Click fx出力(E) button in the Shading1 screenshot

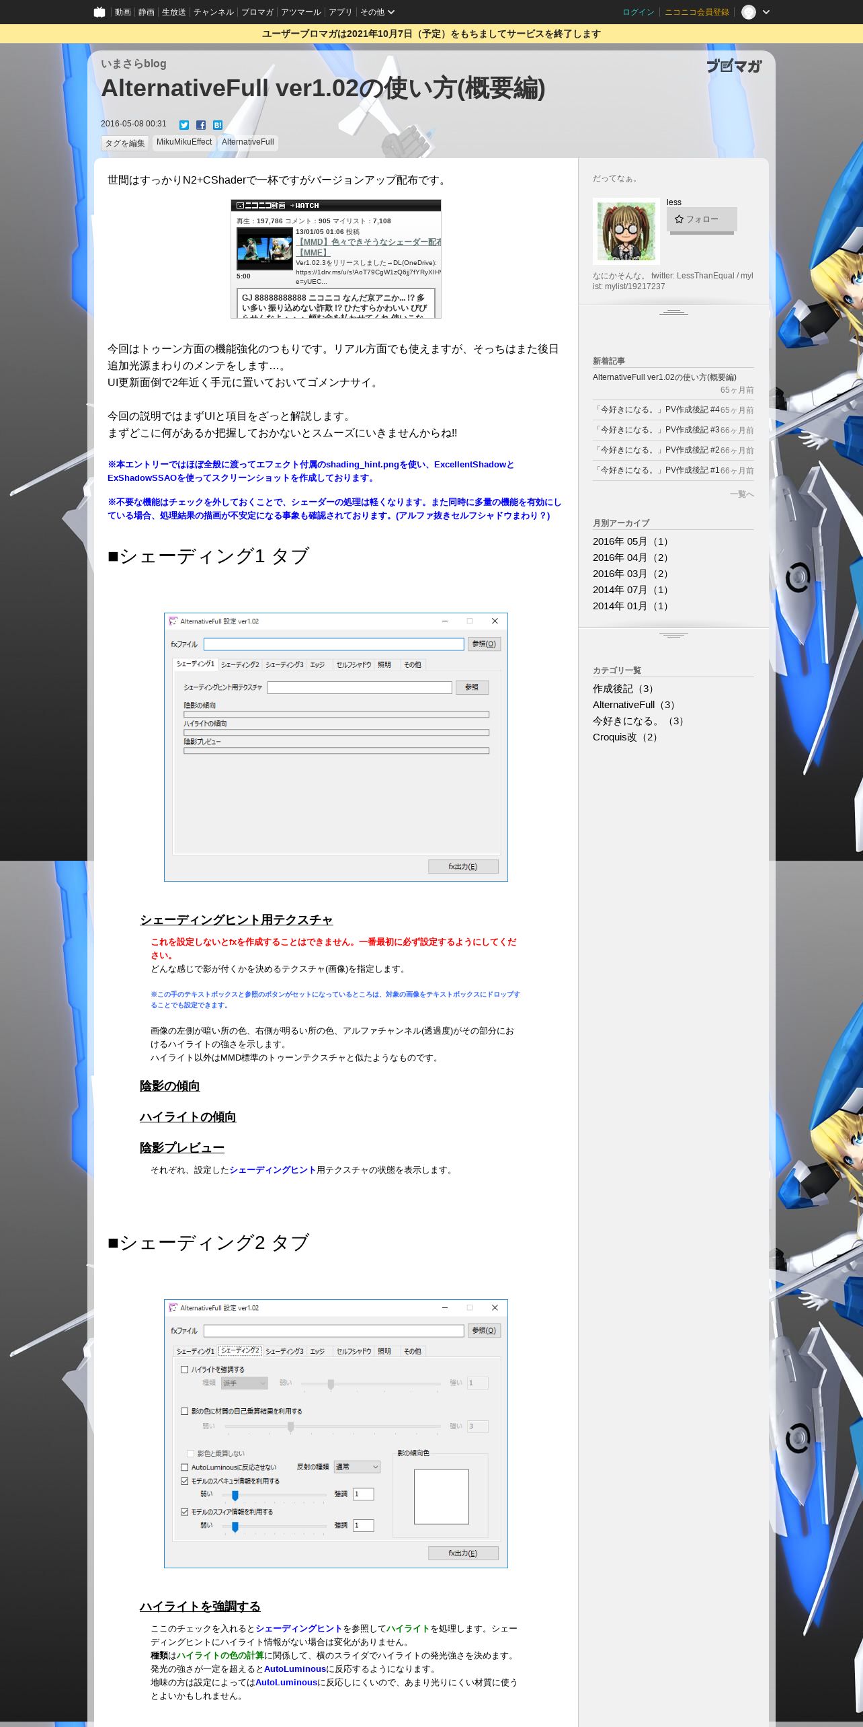[x=463, y=867]
